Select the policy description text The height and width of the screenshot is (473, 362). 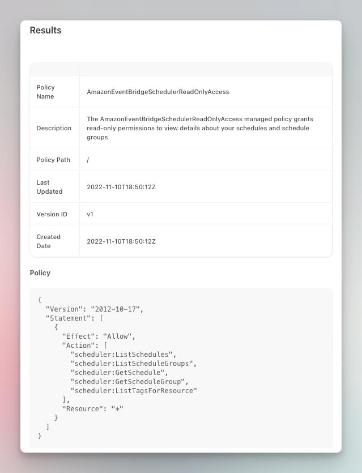coord(200,128)
